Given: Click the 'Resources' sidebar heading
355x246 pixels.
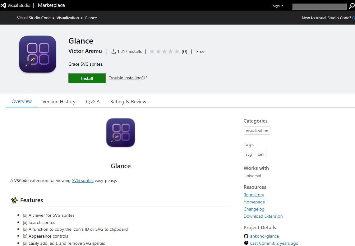Looking at the screenshot, I should [255, 187].
